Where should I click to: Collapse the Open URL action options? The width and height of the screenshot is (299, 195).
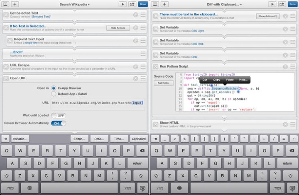point(135,78)
